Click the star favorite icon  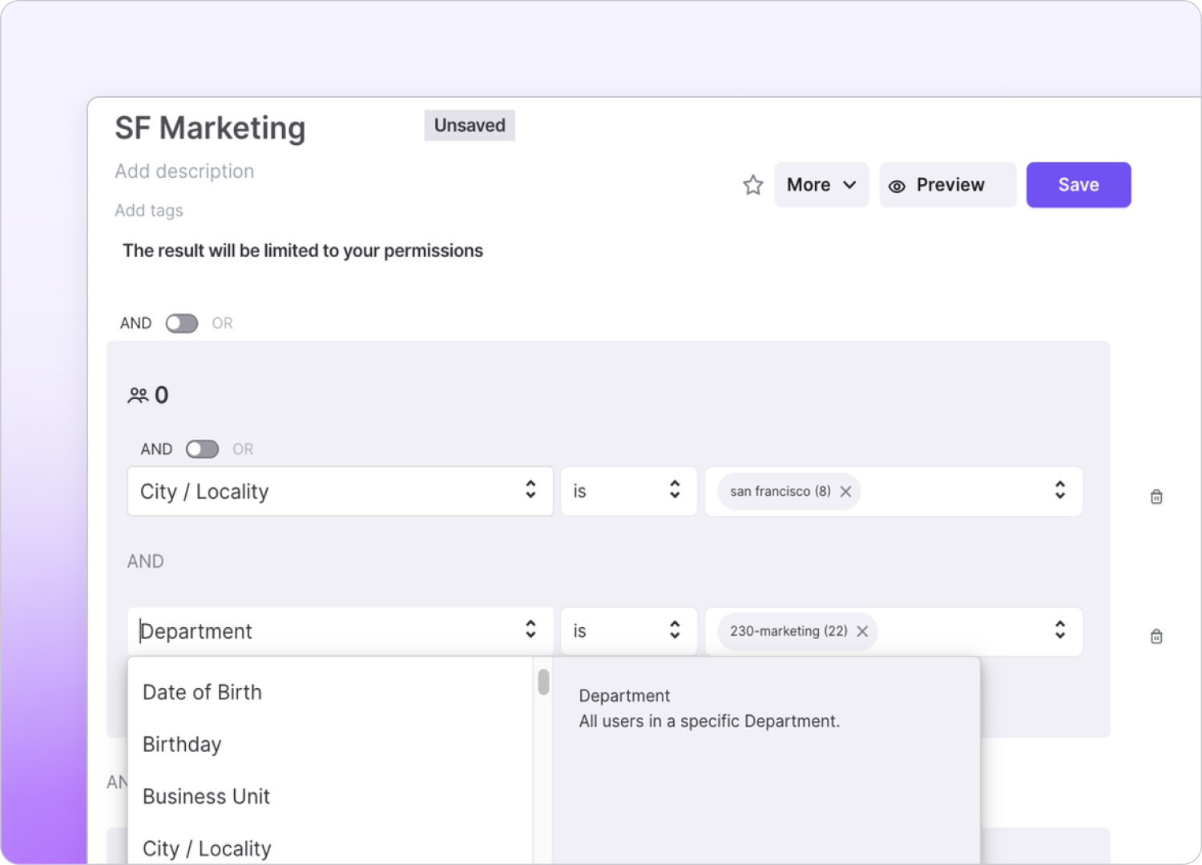tap(752, 185)
